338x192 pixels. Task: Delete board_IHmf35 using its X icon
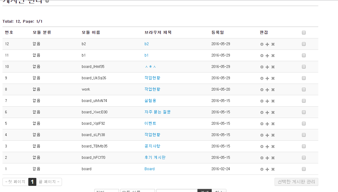click(273, 67)
